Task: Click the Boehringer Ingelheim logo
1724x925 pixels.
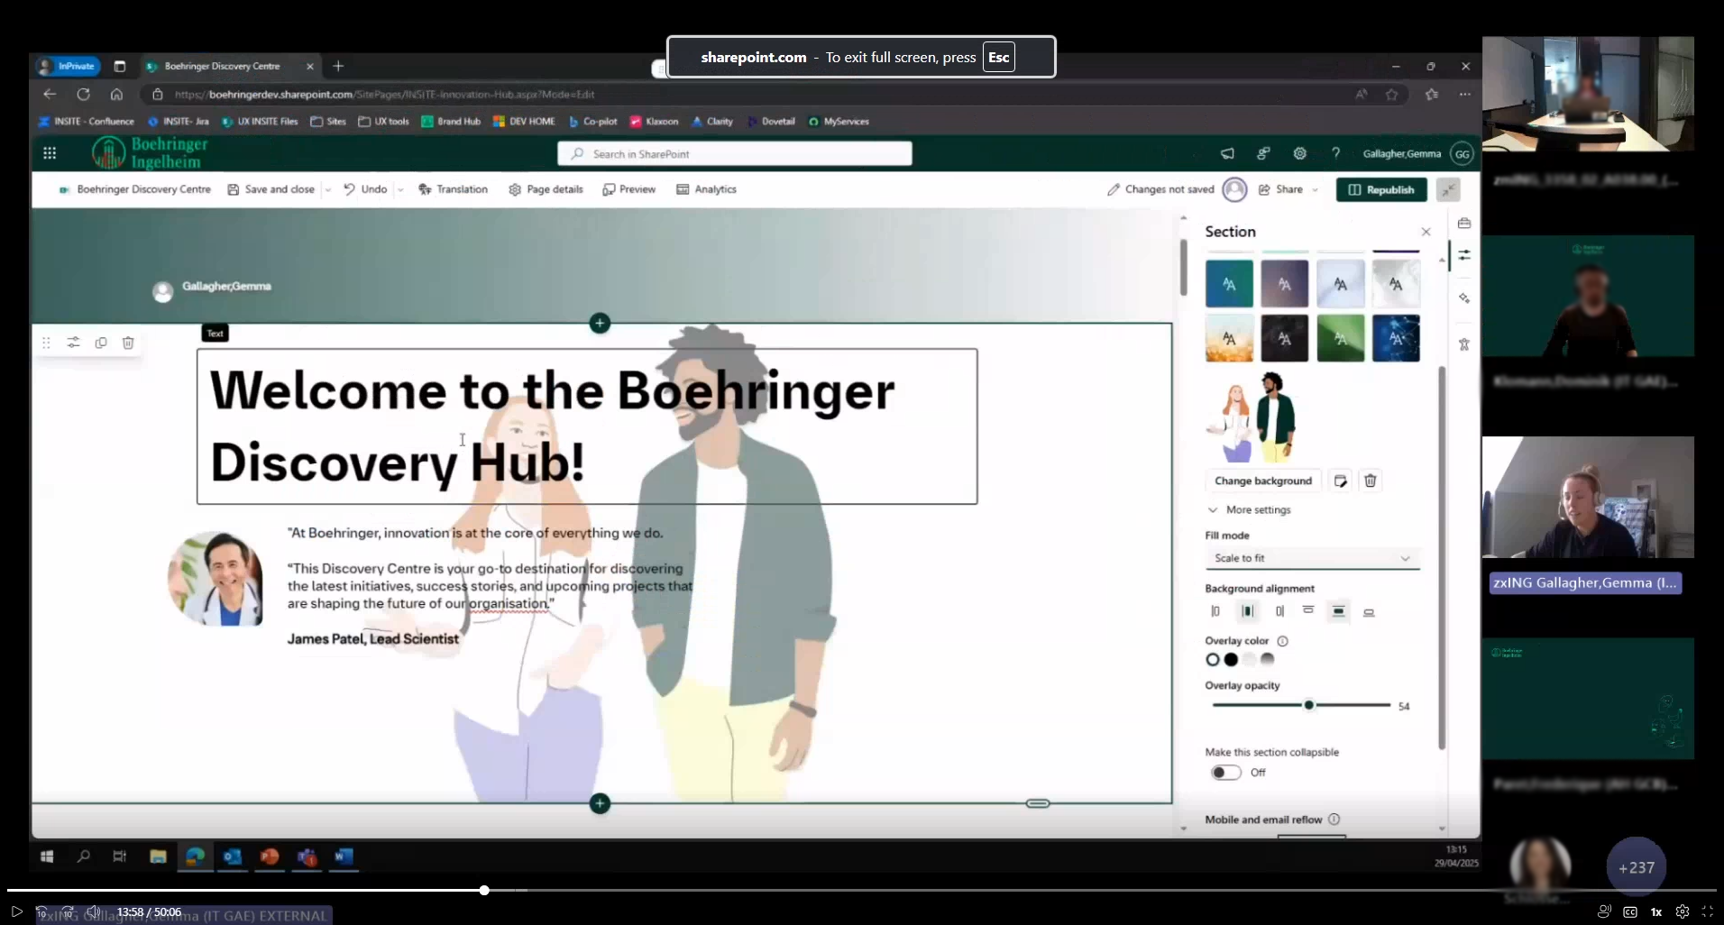Action: pyautogui.click(x=150, y=153)
